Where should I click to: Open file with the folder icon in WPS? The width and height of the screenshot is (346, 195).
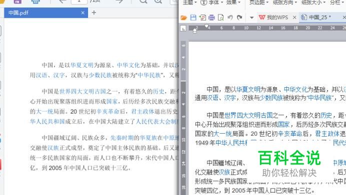tap(183, 17)
